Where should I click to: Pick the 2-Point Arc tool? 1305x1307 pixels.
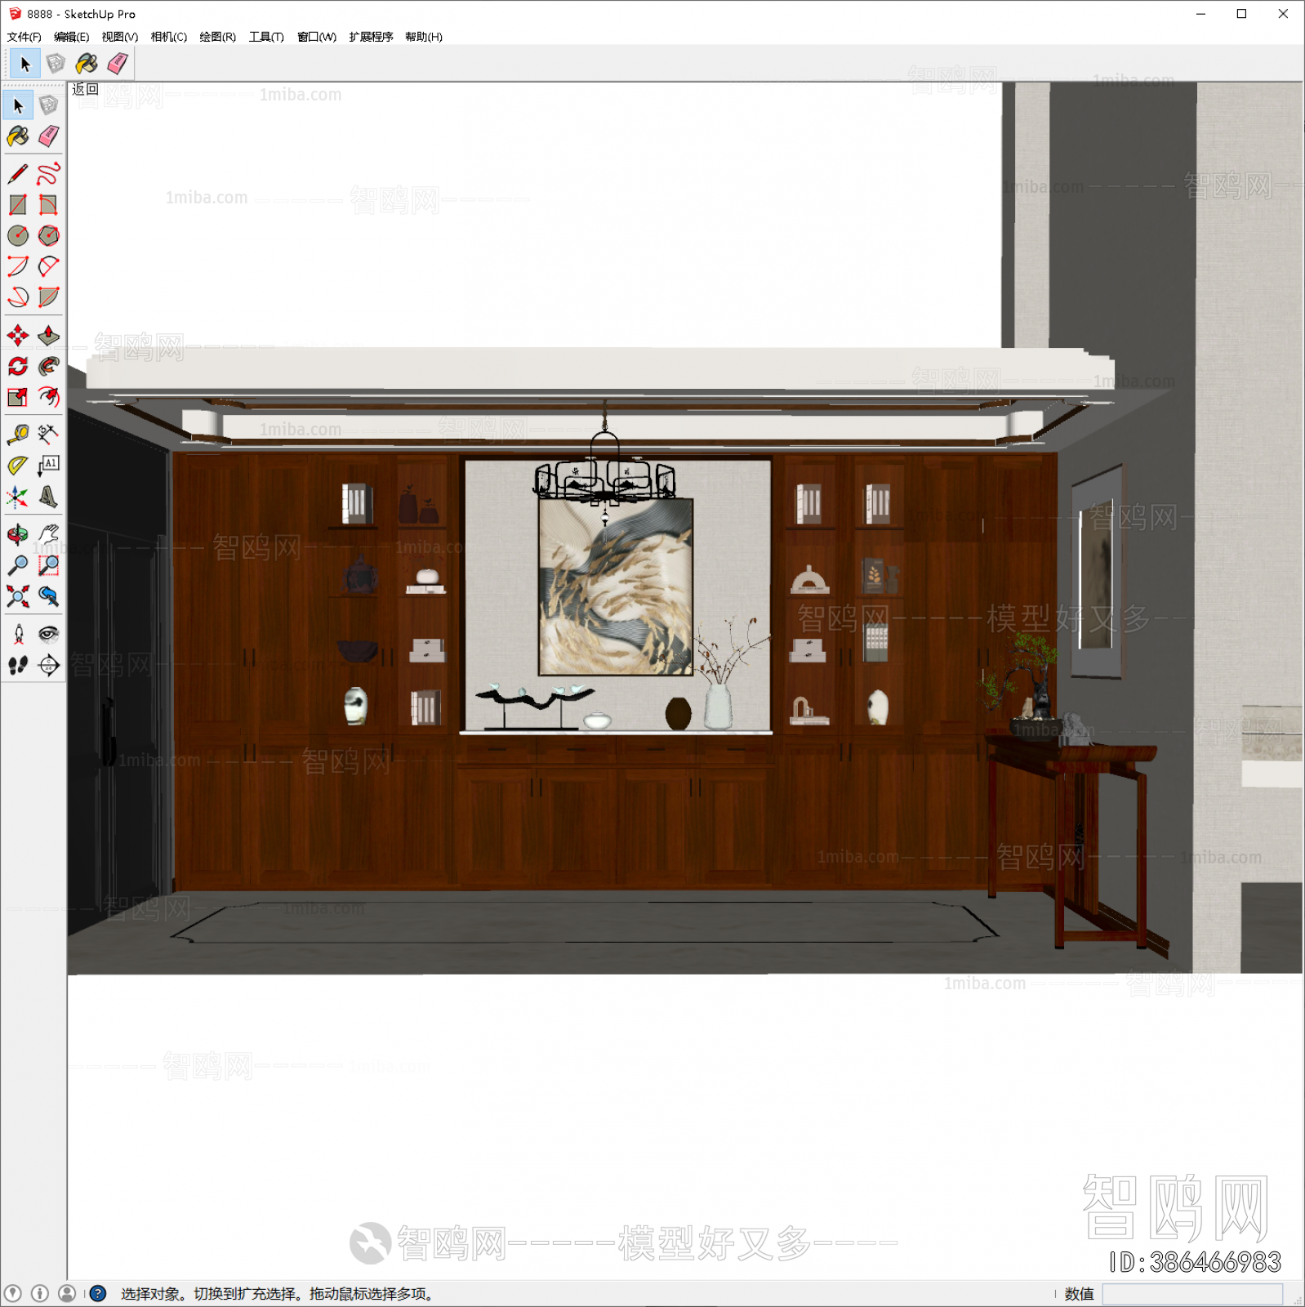point(49,266)
